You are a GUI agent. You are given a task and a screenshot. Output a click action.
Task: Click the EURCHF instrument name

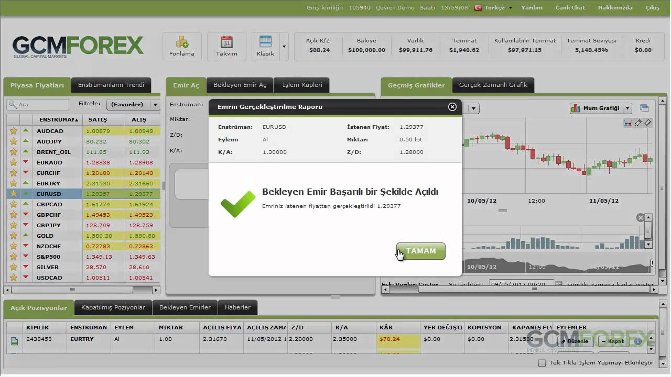point(49,173)
